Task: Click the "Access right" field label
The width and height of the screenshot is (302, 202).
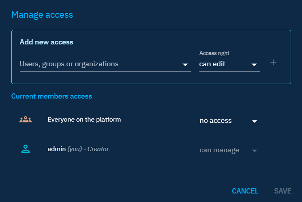Action: coord(214,53)
